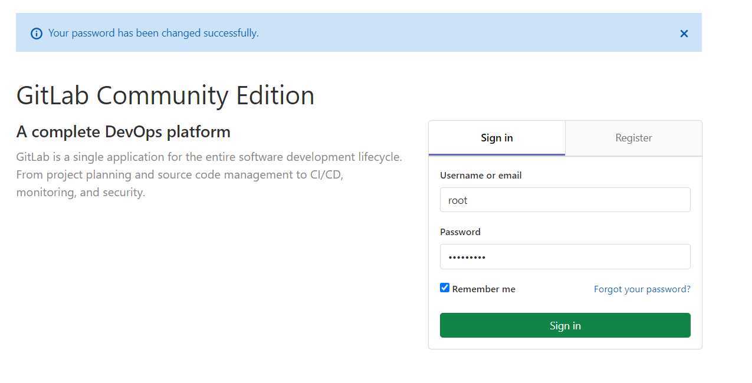The width and height of the screenshot is (752, 383).
Task: Open the Register tab
Action: pos(633,138)
